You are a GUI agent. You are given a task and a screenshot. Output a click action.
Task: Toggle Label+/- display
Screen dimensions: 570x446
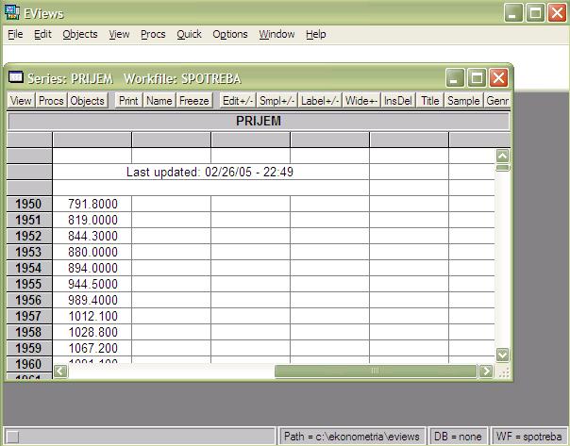tap(319, 101)
